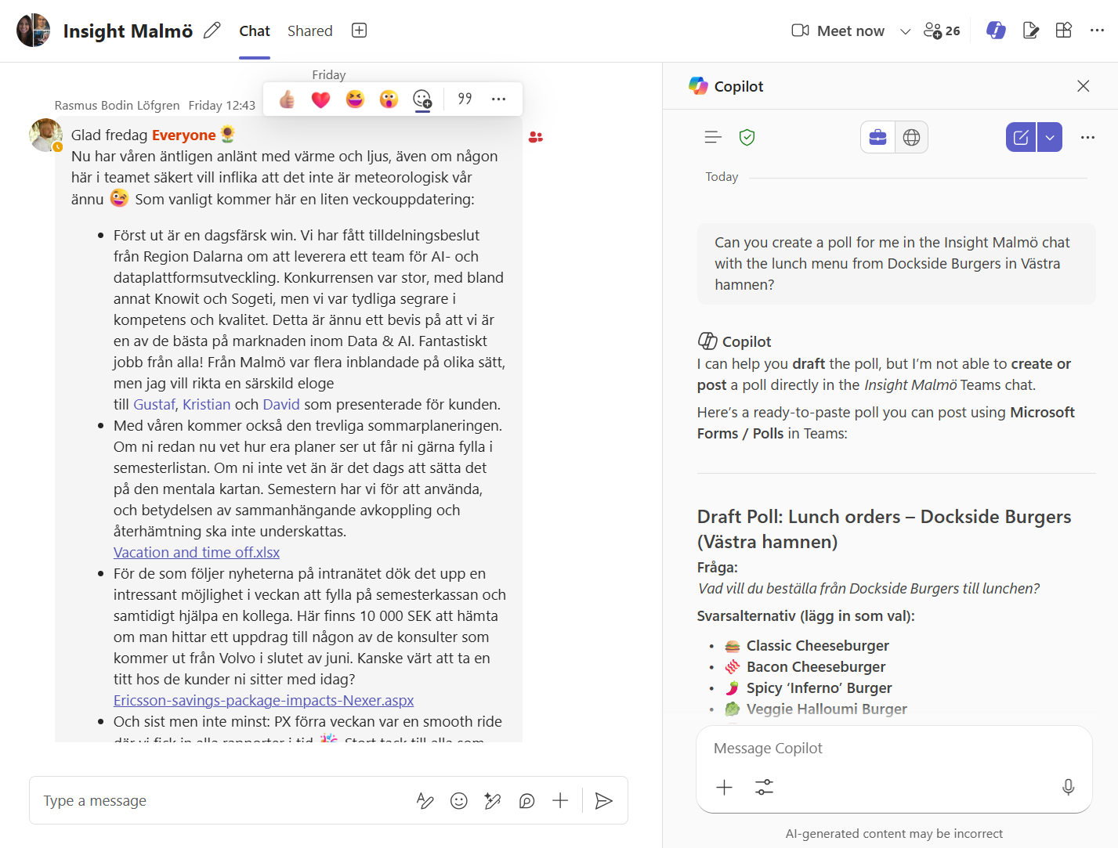Image resolution: width=1118 pixels, height=848 pixels.
Task: Click the pencil icon to rename Insight Malmö
Action: pos(212,31)
